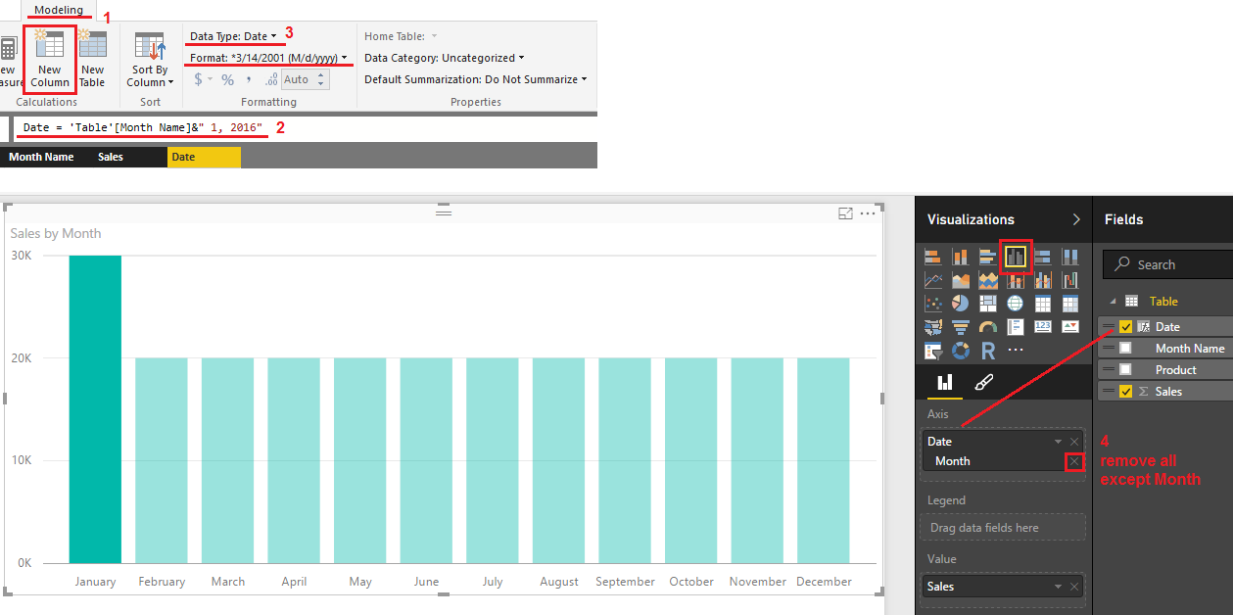Uncheck the Date field checkbox
The width and height of the screenshot is (1233, 615).
click(1125, 327)
